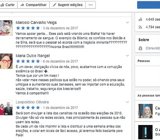Click the Comunidade category icon under Sobre
160x140 pixels.
[x=140, y=48]
